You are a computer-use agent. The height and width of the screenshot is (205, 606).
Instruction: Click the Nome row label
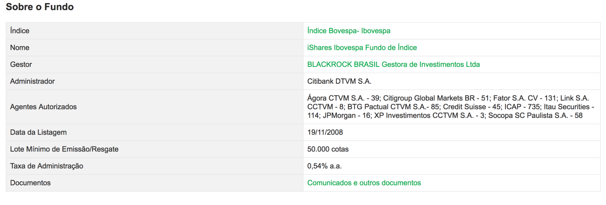point(20,48)
